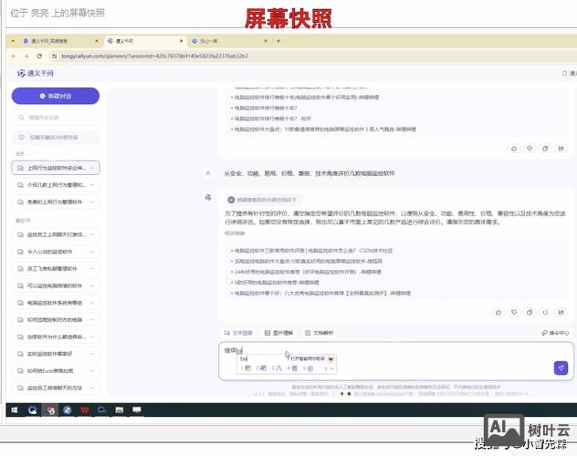Dislike the upper answer with thumbs-down
The height and width of the screenshot is (456, 577).
coord(530,149)
